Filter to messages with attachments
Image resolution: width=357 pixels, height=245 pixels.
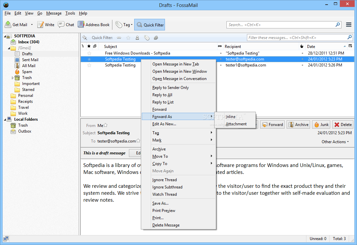(156, 38)
